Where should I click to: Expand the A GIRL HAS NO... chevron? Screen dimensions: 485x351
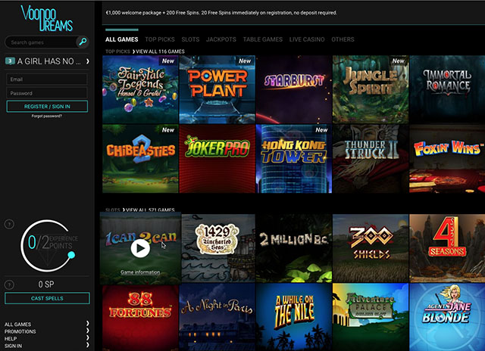pos(88,61)
